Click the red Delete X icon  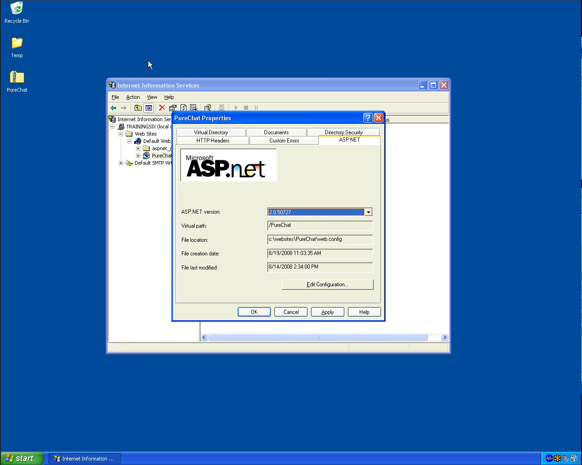[161, 108]
